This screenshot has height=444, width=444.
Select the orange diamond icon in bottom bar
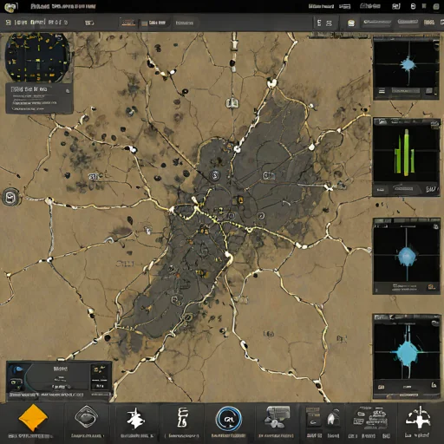tap(33, 418)
